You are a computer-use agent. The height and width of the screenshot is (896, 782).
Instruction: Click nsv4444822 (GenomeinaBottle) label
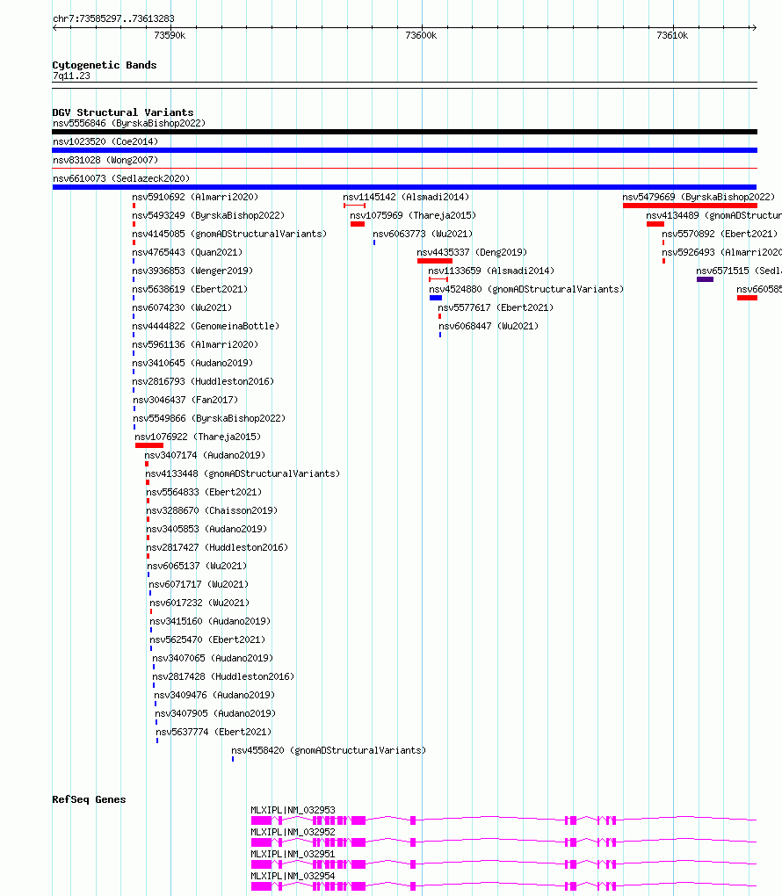[x=206, y=326]
